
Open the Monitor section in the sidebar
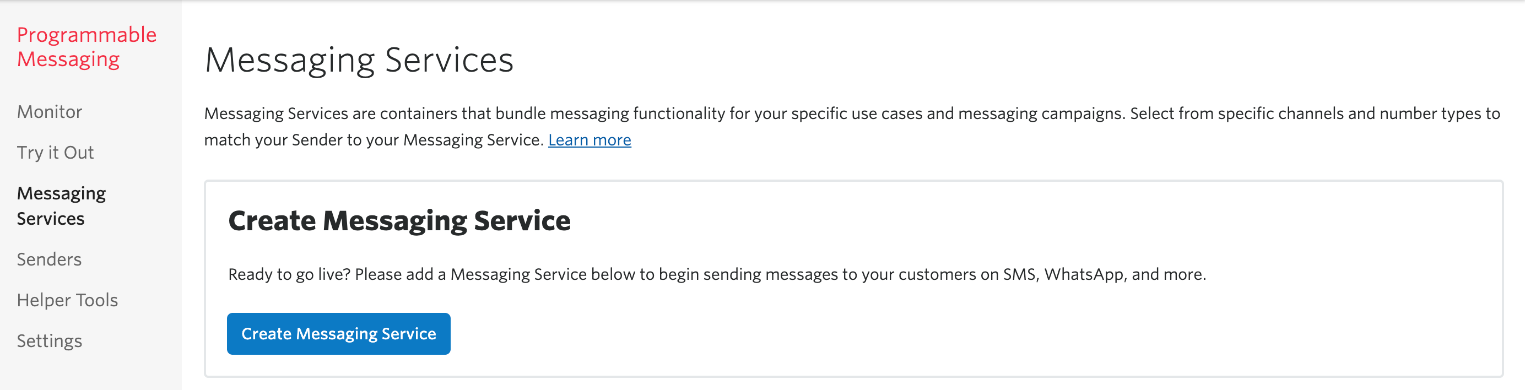(49, 111)
